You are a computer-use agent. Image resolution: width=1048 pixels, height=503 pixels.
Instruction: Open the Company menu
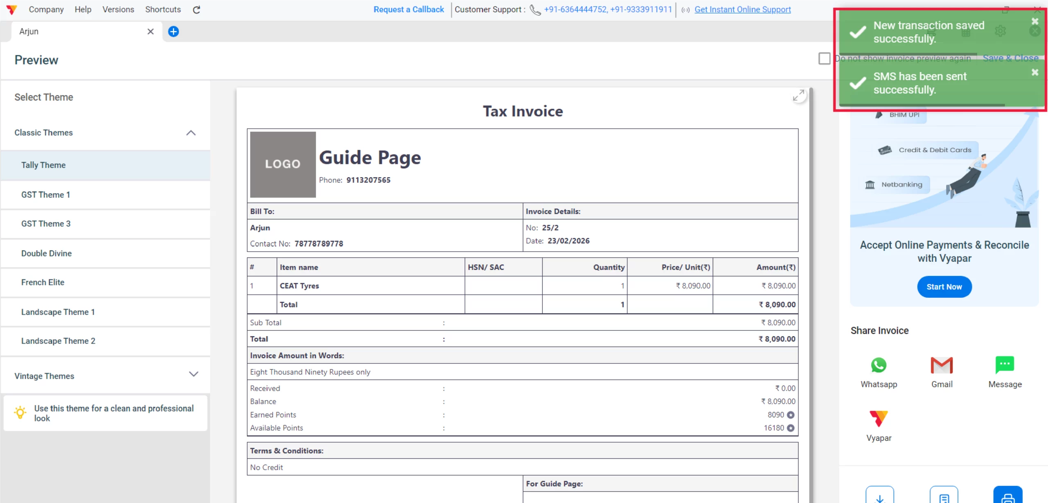(x=46, y=9)
